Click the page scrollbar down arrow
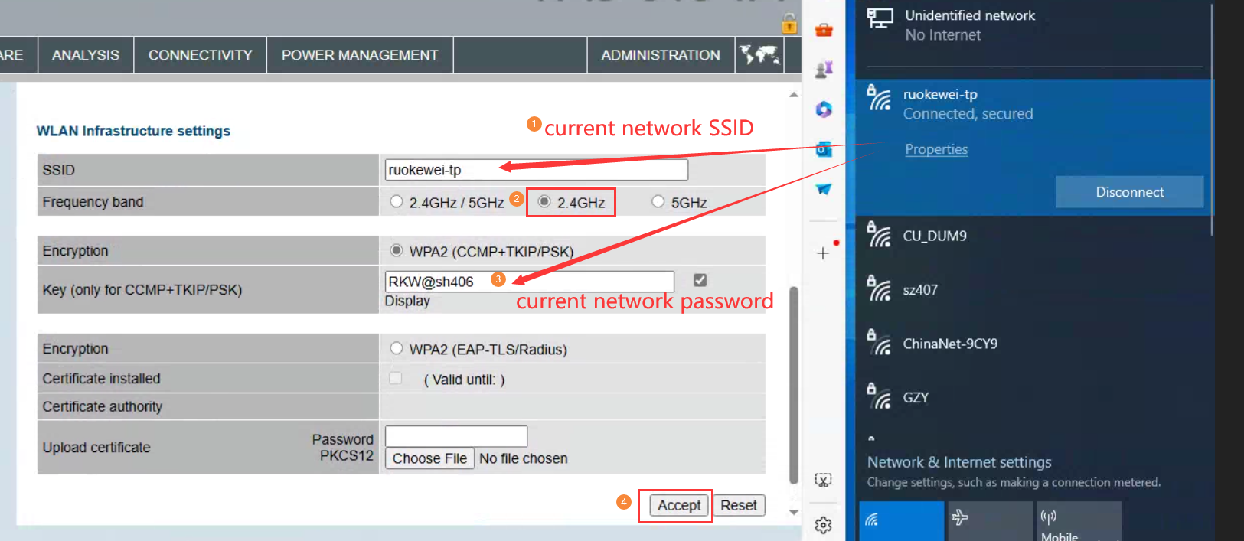The height and width of the screenshot is (541, 1244). coord(794,513)
